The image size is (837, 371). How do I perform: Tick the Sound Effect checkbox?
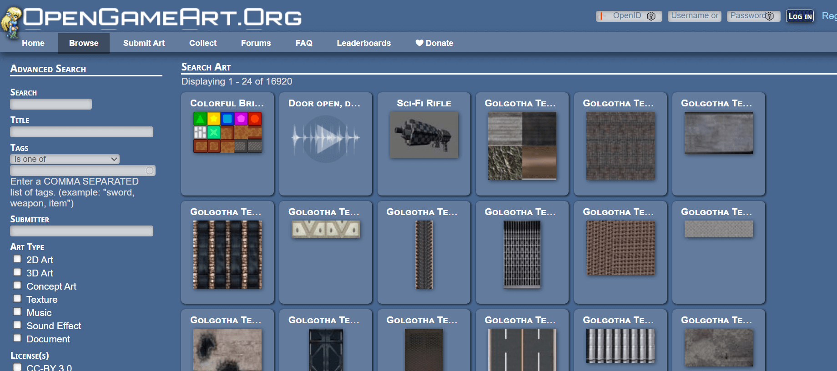(x=17, y=325)
